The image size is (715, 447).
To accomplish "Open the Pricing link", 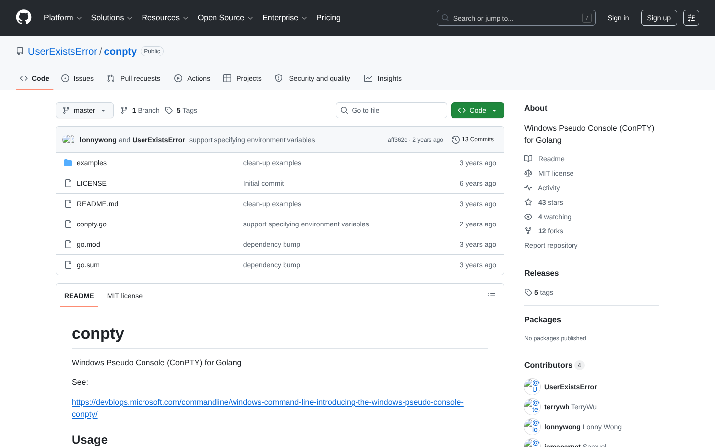I will [x=328, y=18].
